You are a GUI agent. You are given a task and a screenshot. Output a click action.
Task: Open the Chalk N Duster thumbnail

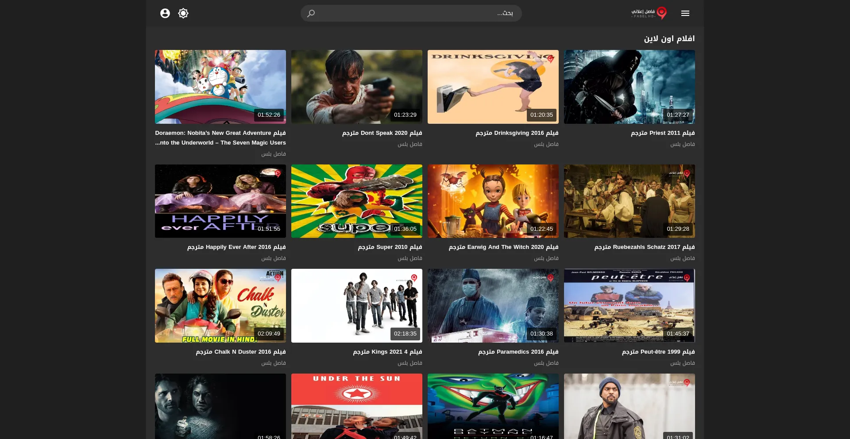pyautogui.click(x=220, y=305)
